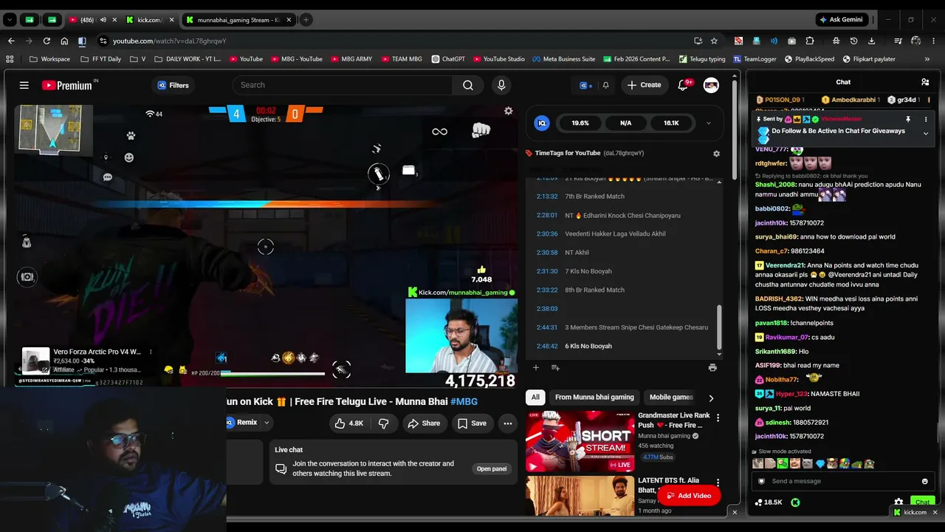The width and height of the screenshot is (945, 532).
Task: Share the live stream video
Action: 424,423
